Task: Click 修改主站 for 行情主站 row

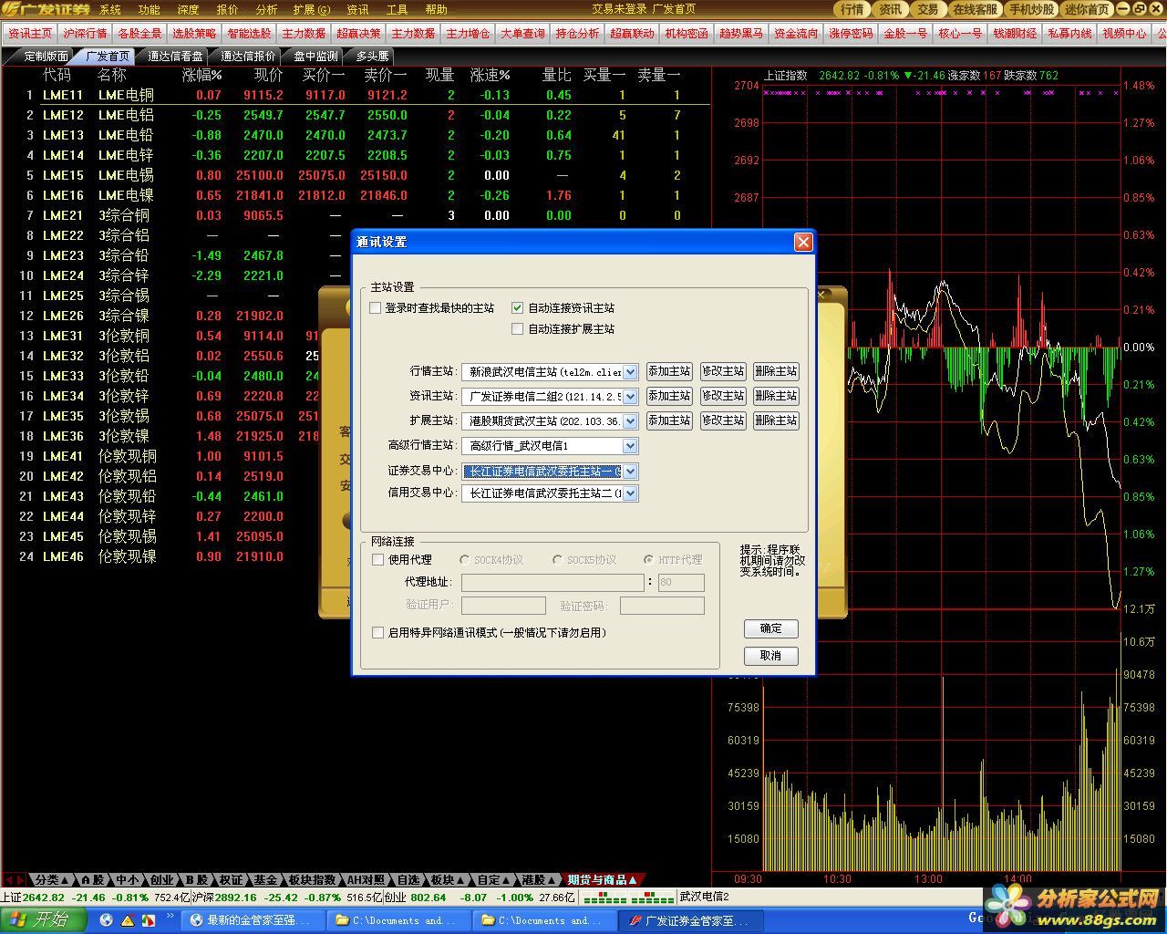Action: coord(723,371)
